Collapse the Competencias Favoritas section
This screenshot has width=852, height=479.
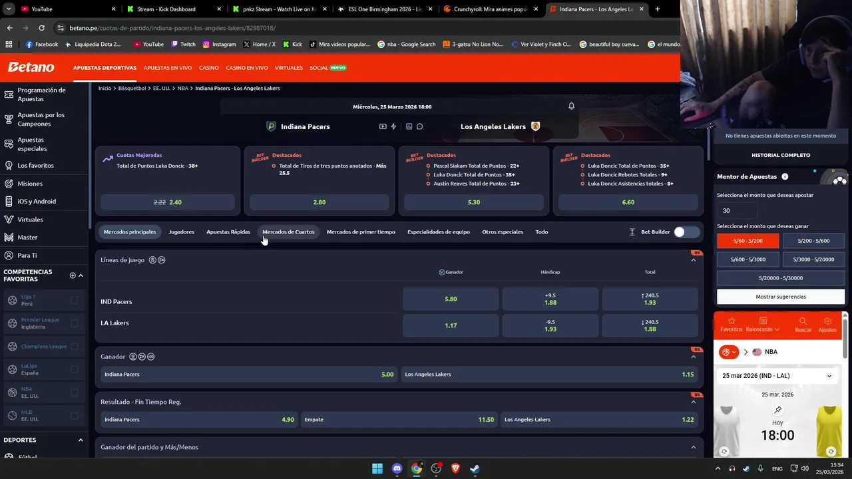[x=81, y=275]
